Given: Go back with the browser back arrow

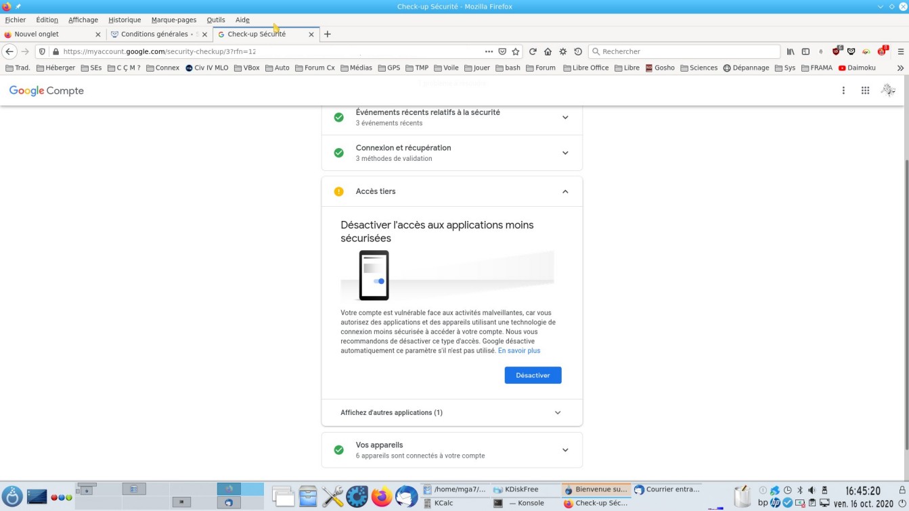Looking at the screenshot, I should pos(9,51).
